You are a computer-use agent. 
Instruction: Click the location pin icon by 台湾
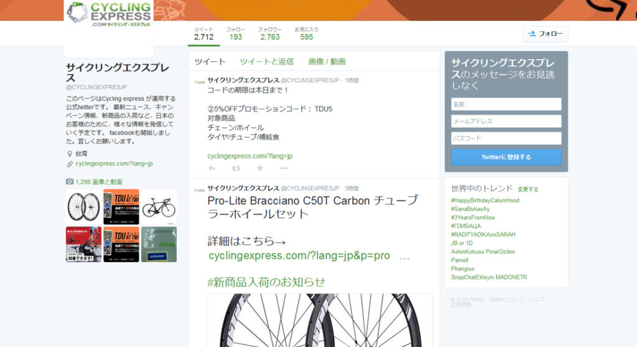click(70, 154)
